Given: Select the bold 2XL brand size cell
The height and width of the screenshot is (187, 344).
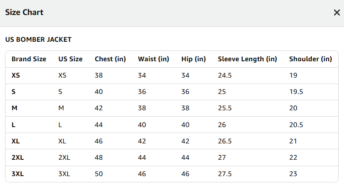Looking at the screenshot, I should 18,157.
